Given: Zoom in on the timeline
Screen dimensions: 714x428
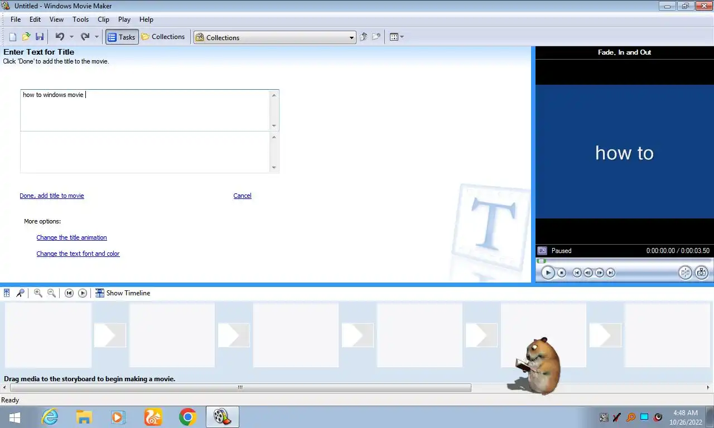Looking at the screenshot, I should 38,293.
